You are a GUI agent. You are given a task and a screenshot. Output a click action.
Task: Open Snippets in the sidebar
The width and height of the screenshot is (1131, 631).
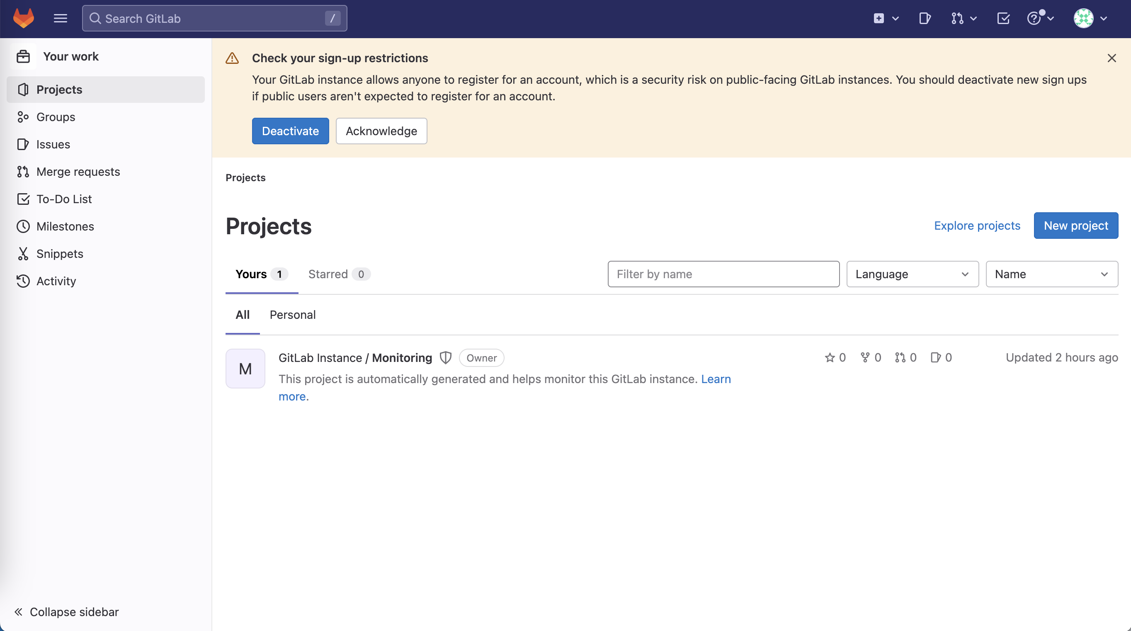[x=105, y=254]
